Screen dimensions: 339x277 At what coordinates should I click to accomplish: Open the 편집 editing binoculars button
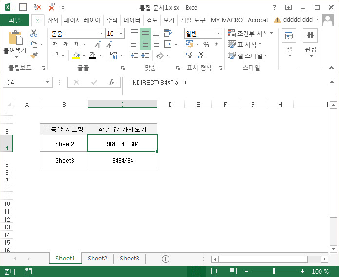[x=311, y=43]
